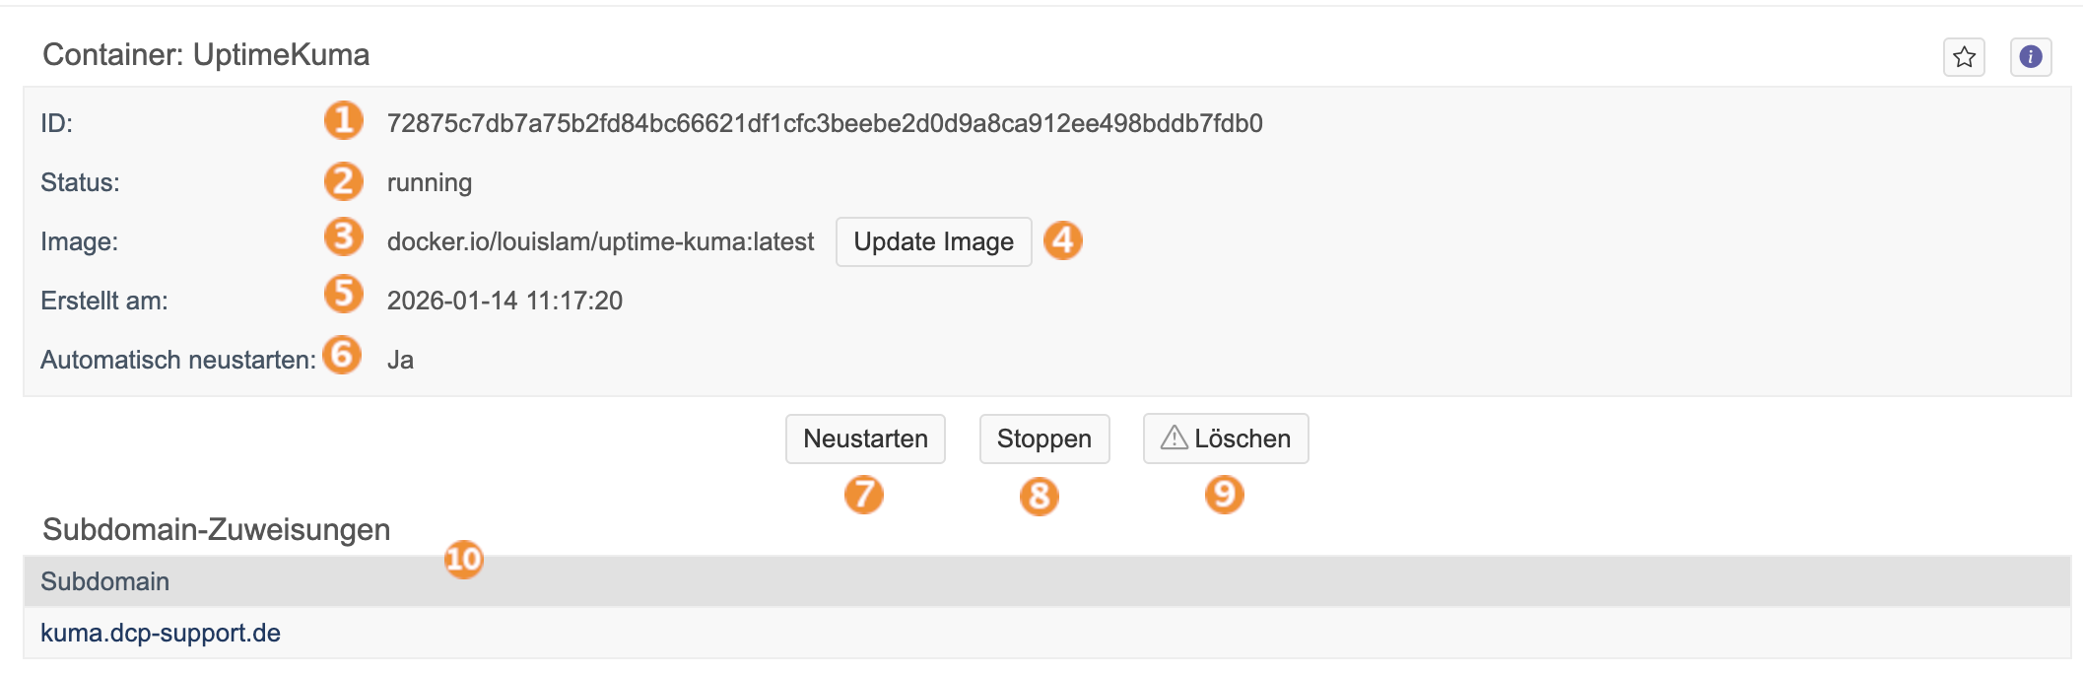
Task: Open the info icon in the top corner
Action: (2031, 57)
